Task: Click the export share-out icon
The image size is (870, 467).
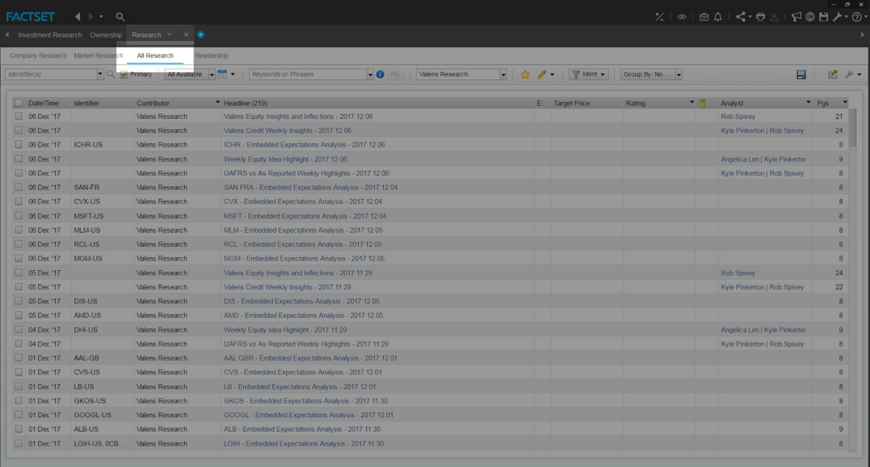Action: [x=833, y=75]
